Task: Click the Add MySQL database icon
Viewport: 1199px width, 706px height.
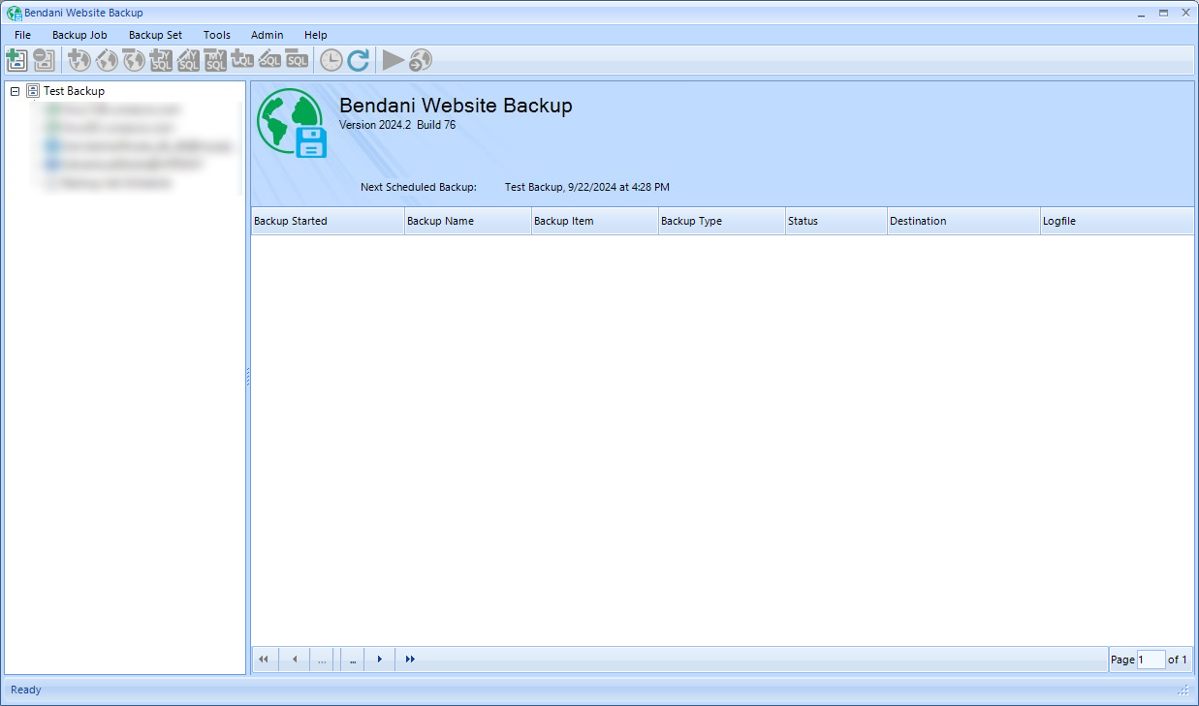Action: pos(161,60)
